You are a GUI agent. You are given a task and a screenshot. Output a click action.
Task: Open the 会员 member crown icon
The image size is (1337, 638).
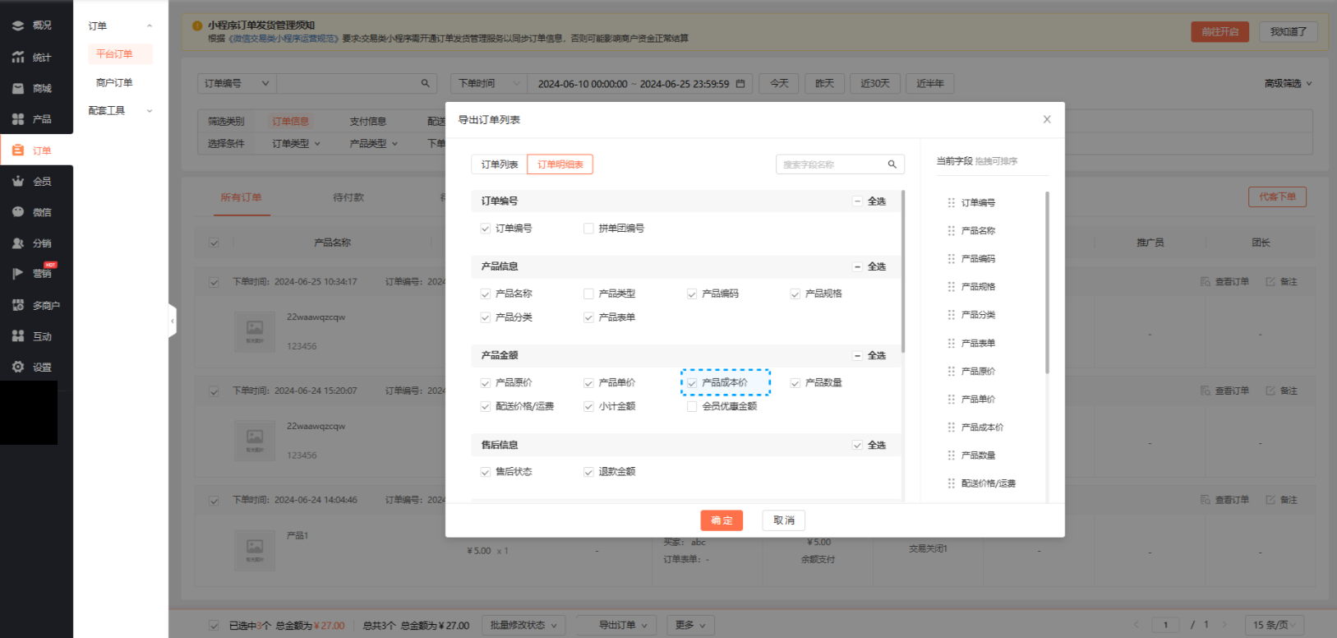coord(17,181)
